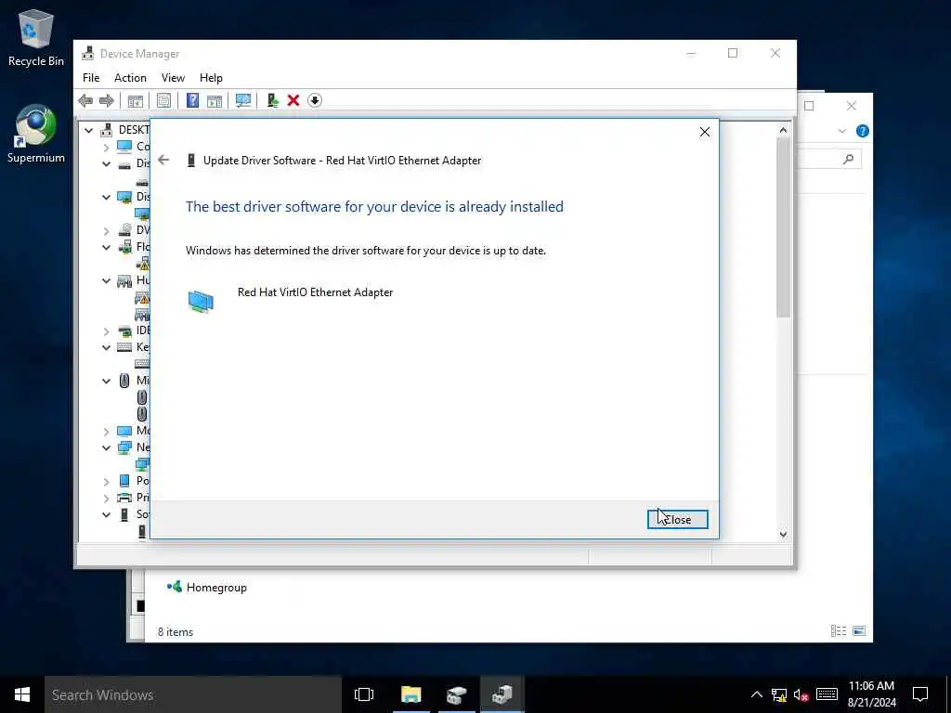Select the DESKT computer root node icon

[x=106, y=130]
